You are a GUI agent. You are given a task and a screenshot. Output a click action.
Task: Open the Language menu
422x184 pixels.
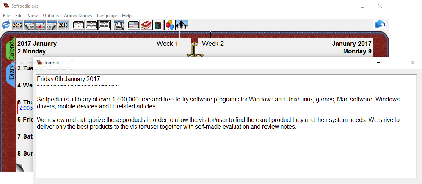click(107, 16)
